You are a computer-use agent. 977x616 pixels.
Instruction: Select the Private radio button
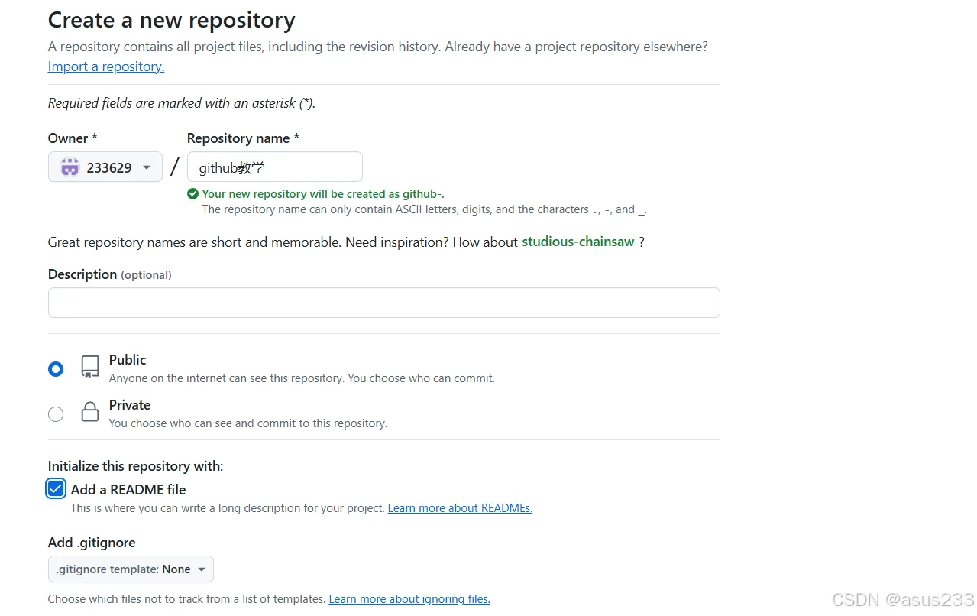(56, 414)
